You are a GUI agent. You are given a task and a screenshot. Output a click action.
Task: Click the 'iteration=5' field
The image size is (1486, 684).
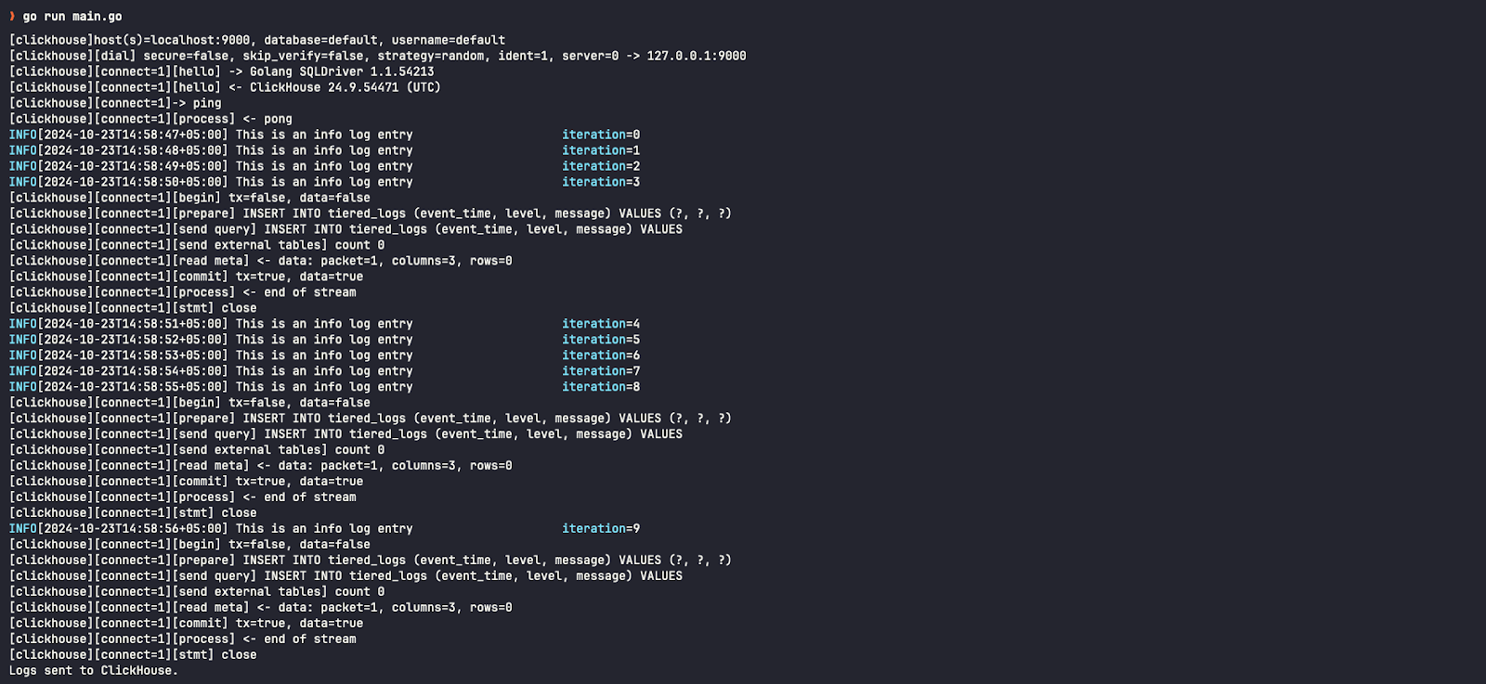coord(601,340)
